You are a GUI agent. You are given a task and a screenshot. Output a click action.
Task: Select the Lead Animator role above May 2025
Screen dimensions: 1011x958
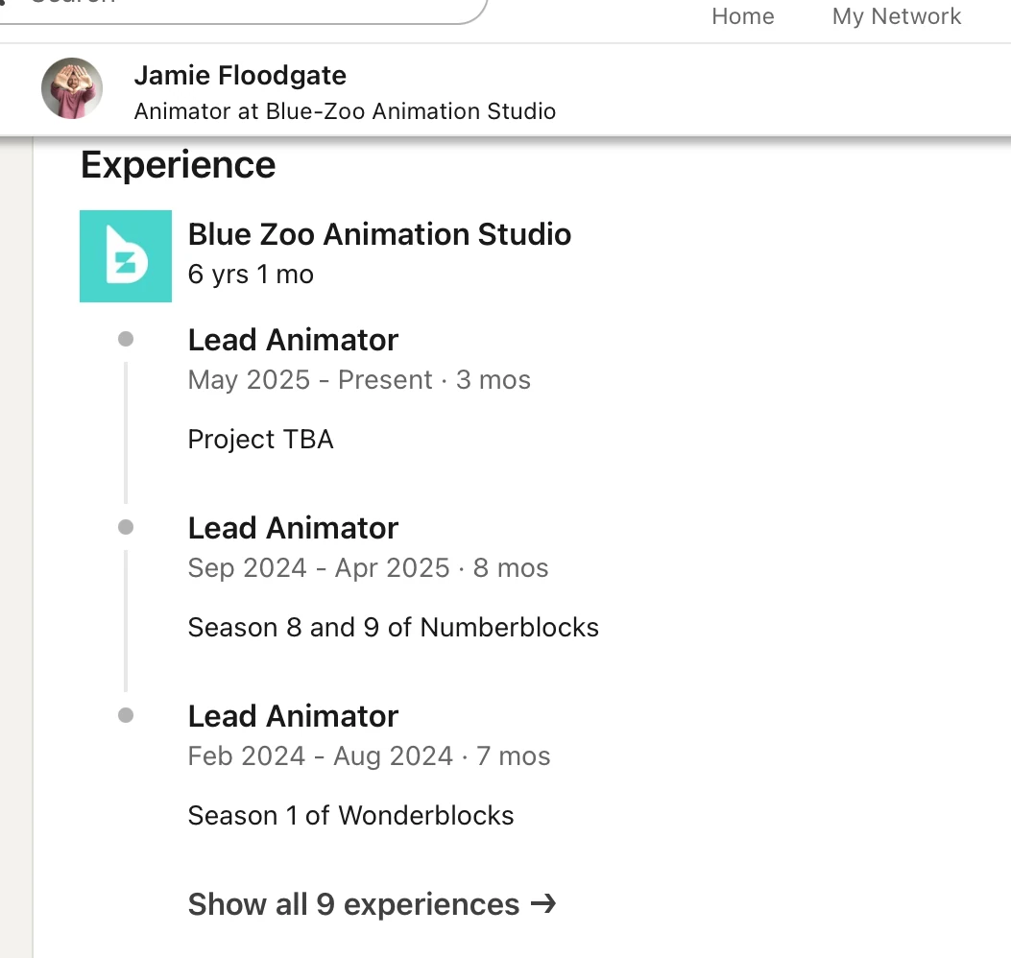point(293,340)
